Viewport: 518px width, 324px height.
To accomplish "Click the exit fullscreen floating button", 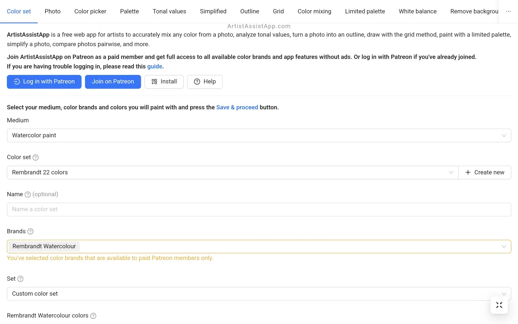I will tap(499, 305).
